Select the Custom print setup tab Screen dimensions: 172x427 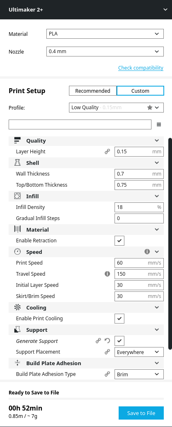[x=140, y=91]
